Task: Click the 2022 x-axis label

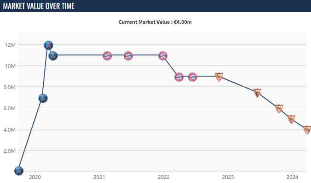Action: click(164, 177)
